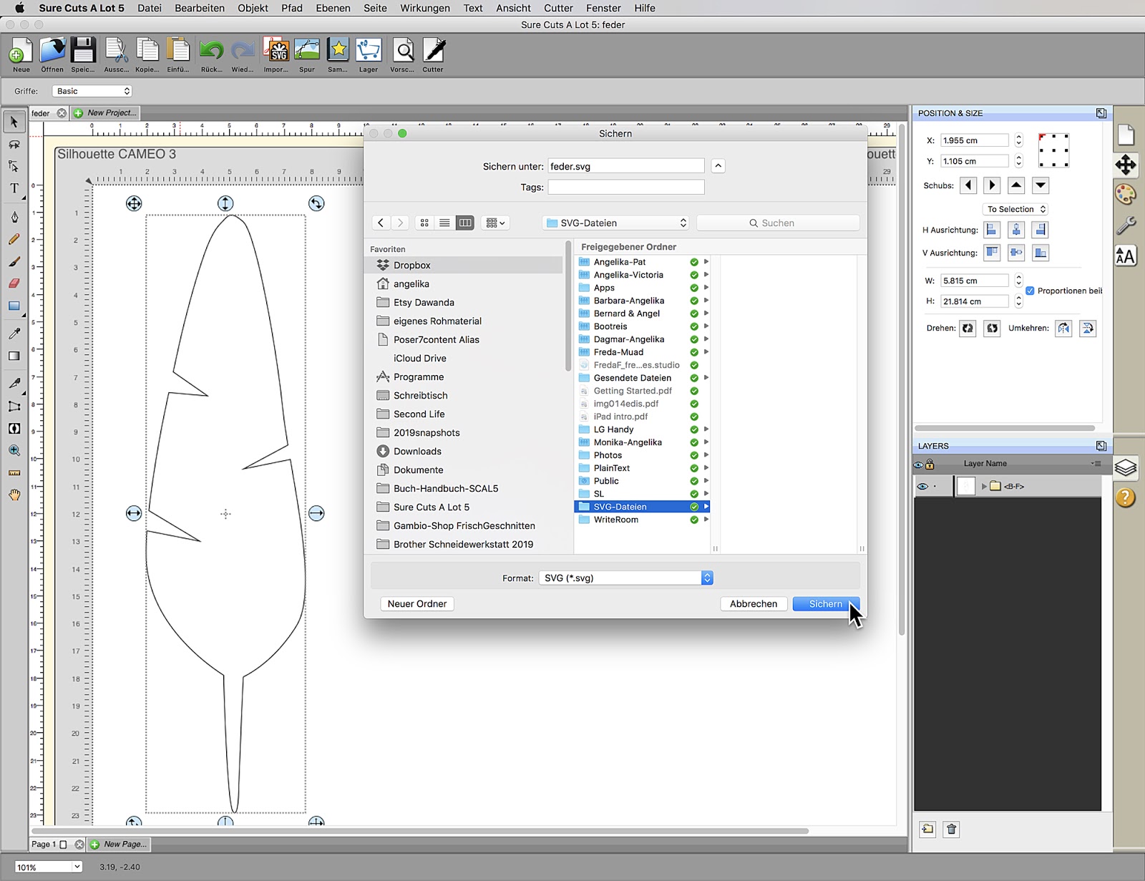Screen dimensions: 1145x881
Task: Select the Zoom tool in the left toolbar
Action: (x=14, y=451)
